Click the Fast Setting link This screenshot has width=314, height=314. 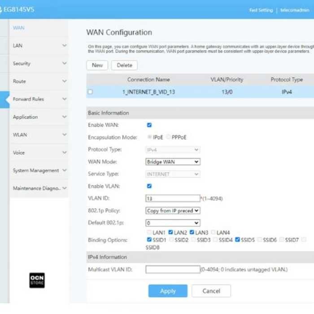point(260,10)
